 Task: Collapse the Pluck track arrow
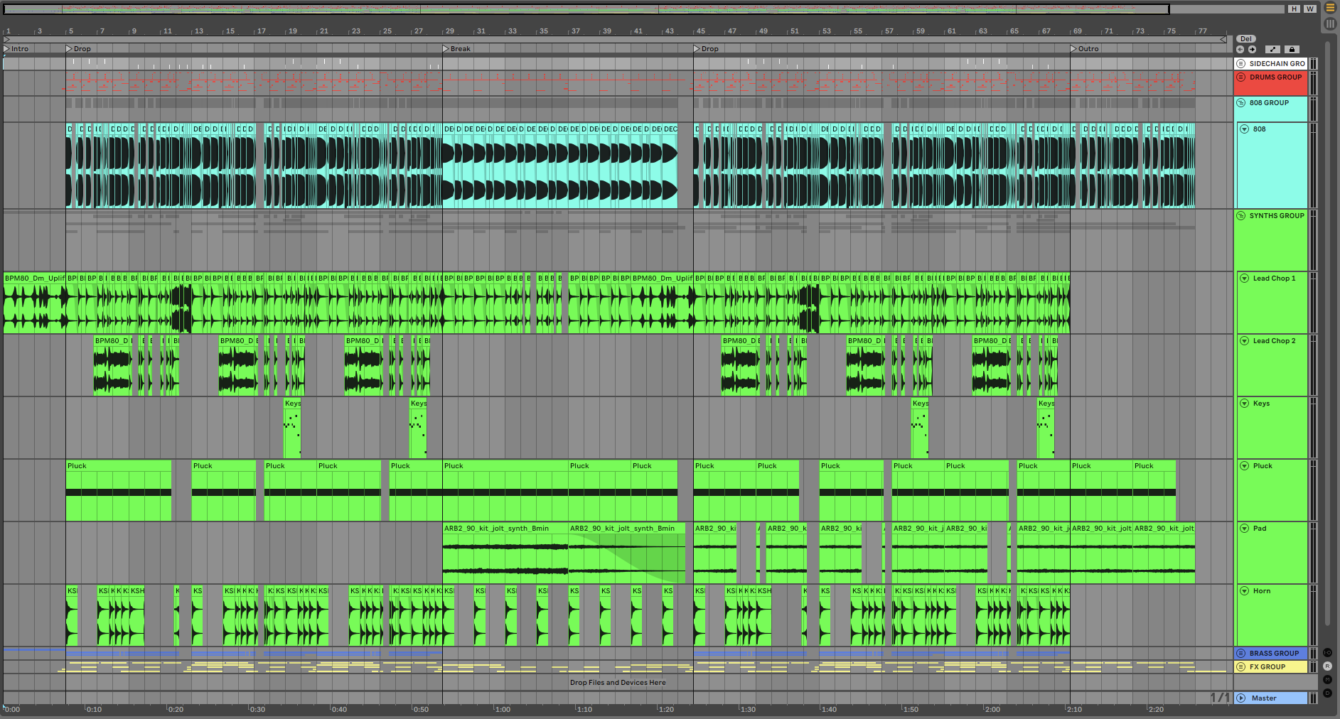(x=1245, y=466)
